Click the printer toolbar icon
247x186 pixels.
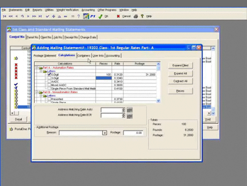pyautogui.click(x=136, y=16)
